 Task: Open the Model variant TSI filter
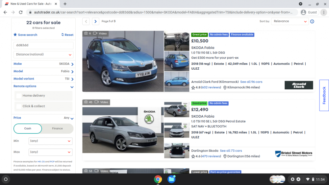click(43, 79)
